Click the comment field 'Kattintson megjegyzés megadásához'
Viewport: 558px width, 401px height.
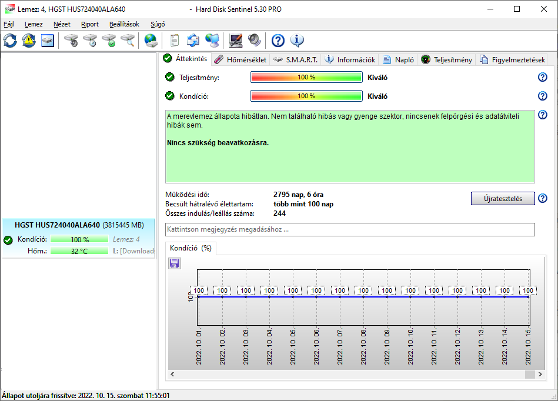tap(350, 229)
